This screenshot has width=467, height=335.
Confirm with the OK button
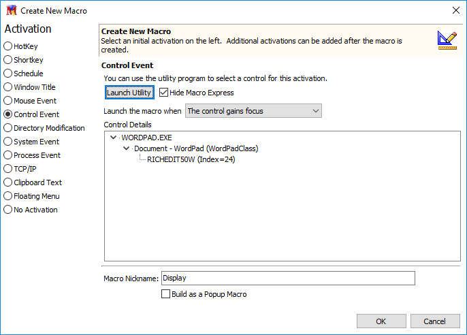pos(381,321)
